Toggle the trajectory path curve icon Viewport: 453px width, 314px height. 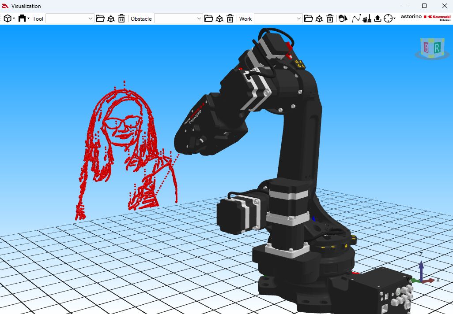[356, 18]
